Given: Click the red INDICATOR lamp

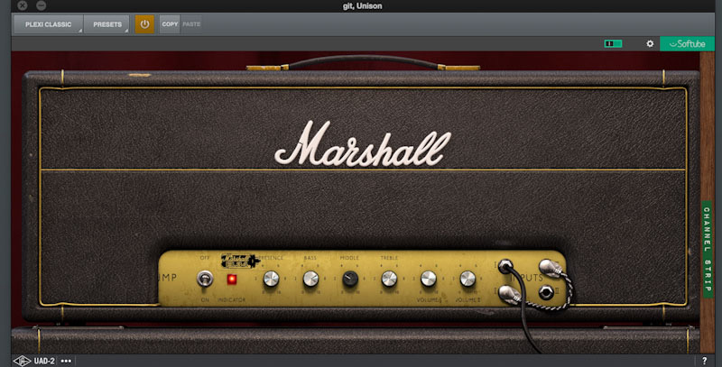Looking at the screenshot, I should [x=232, y=280].
